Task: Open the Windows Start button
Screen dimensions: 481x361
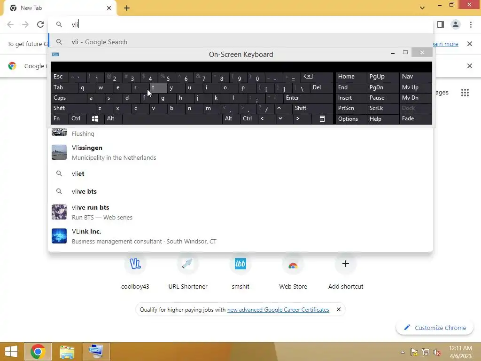Action: pyautogui.click(x=11, y=352)
